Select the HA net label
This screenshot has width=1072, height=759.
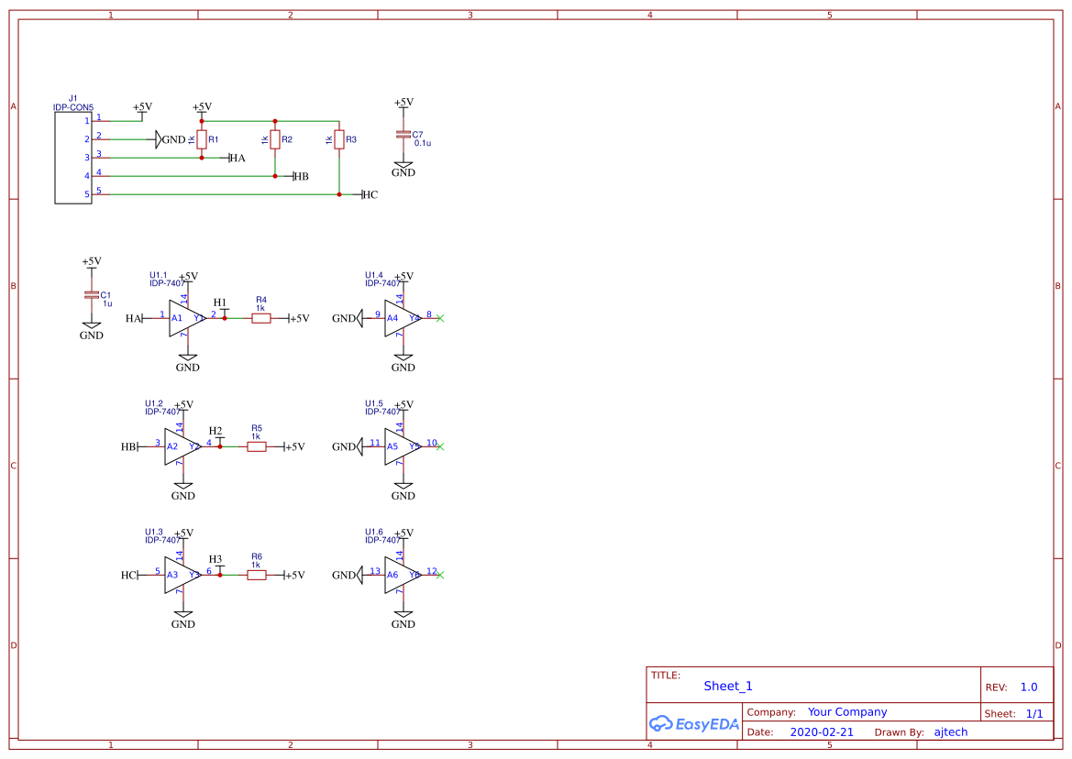coord(235,157)
